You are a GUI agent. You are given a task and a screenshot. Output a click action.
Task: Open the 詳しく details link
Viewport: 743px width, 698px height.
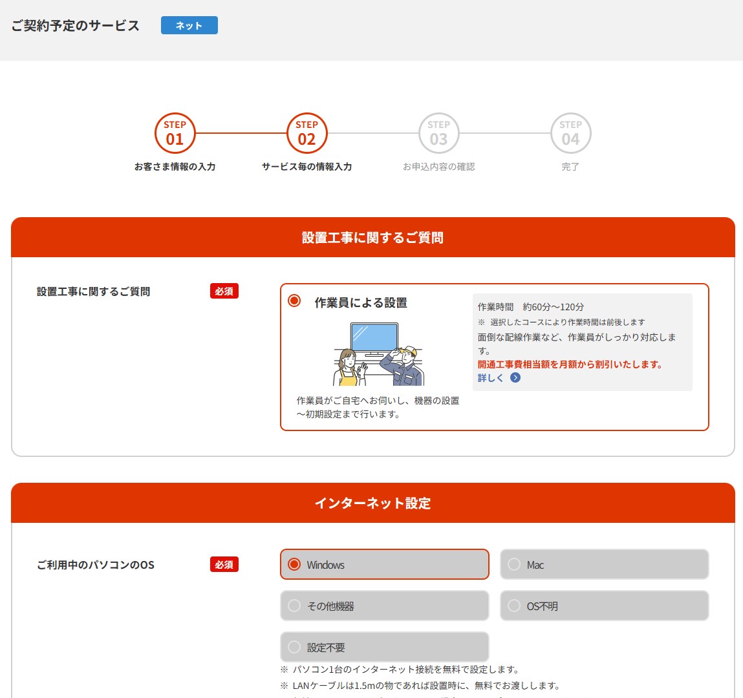[x=490, y=378]
